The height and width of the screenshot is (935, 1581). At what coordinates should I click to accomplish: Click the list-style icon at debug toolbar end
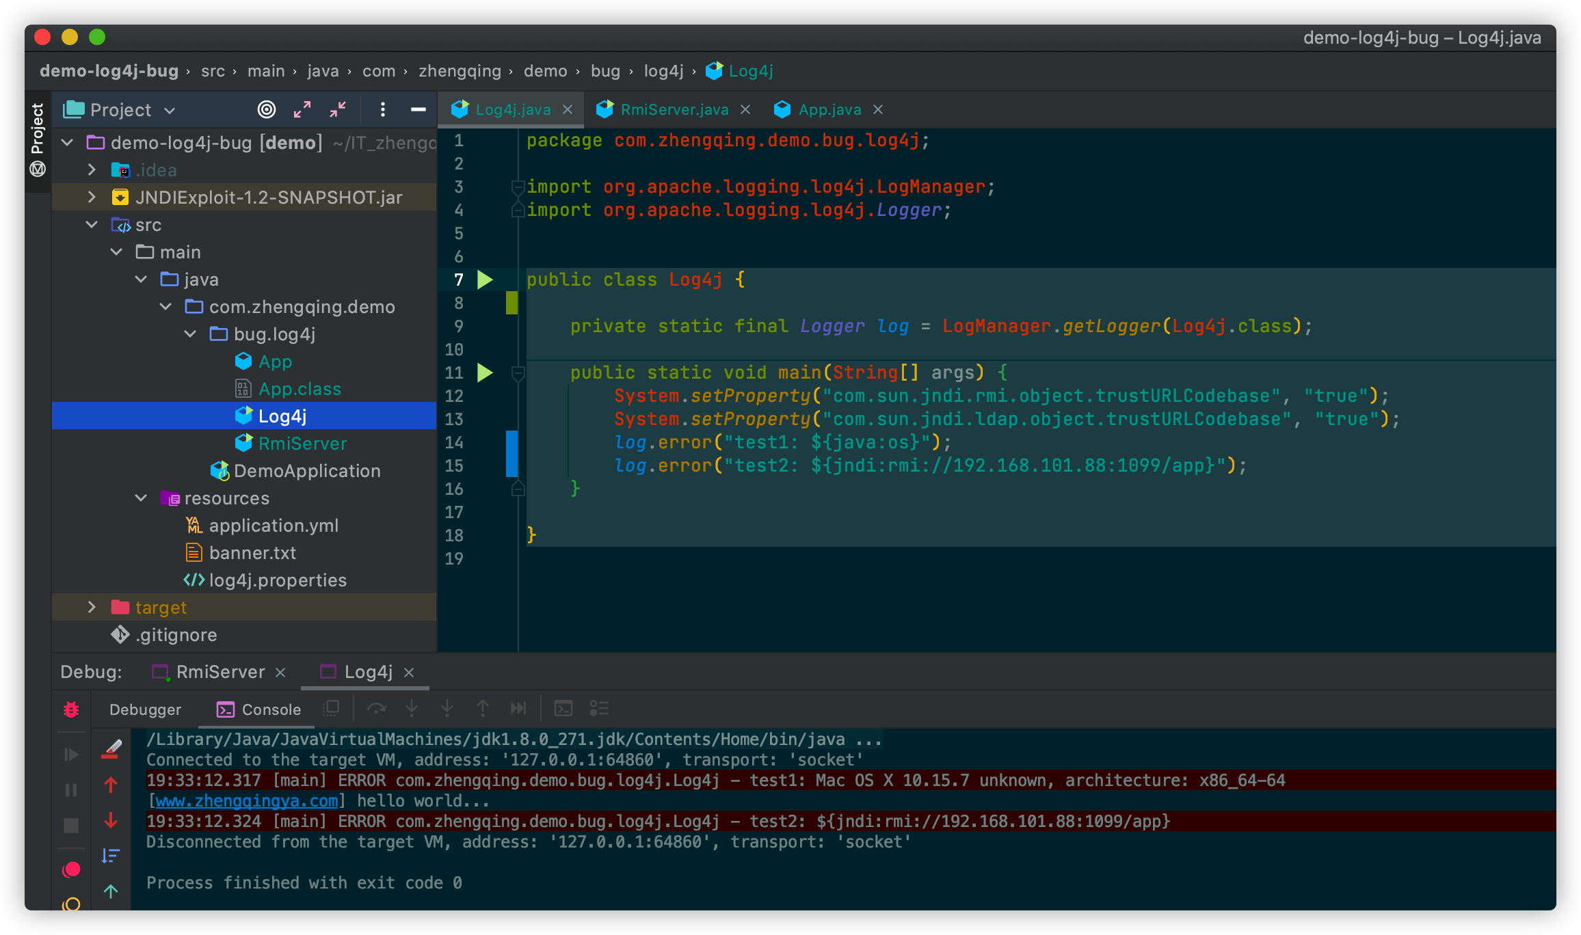coord(599,709)
